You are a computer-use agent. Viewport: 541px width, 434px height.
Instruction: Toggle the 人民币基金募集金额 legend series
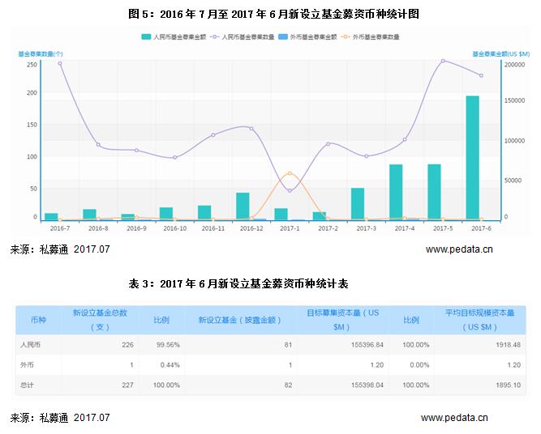[x=174, y=37]
